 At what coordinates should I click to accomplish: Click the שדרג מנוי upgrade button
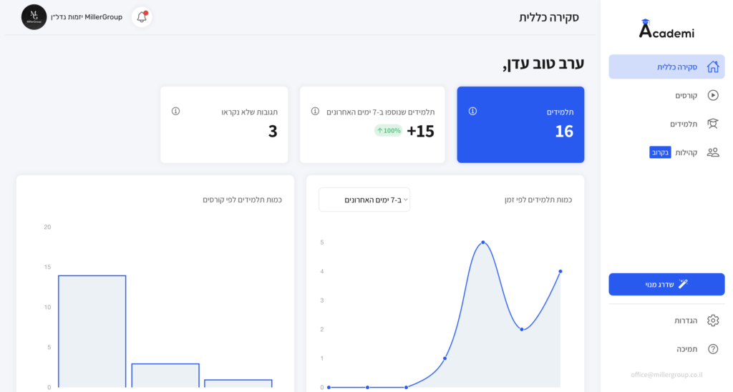pyautogui.click(x=666, y=284)
